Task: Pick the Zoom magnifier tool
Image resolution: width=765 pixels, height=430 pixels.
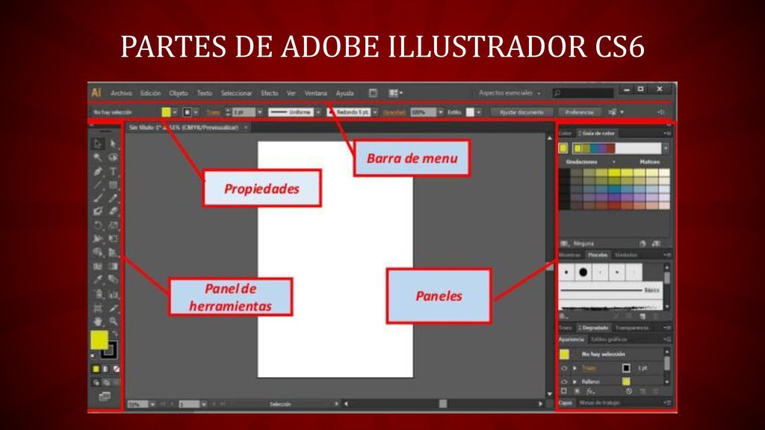Action: tap(114, 321)
